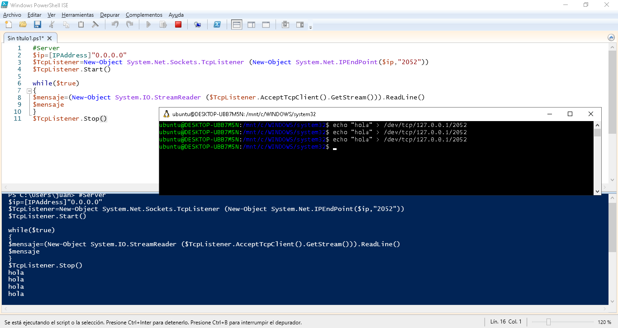Copy selection using the Copy toolbar icon
Viewport: 618px width, 328px height.
(66, 24)
